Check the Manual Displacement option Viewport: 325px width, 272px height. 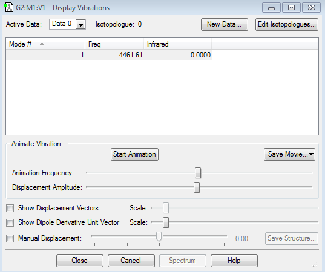coord(10,238)
